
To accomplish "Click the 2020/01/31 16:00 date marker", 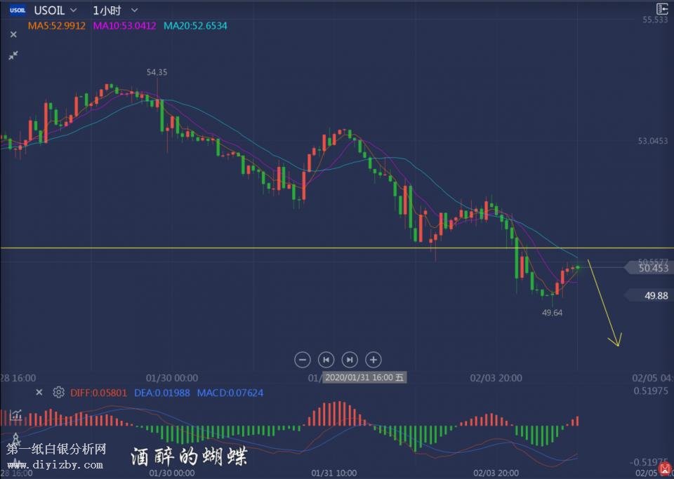I will 364,378.
